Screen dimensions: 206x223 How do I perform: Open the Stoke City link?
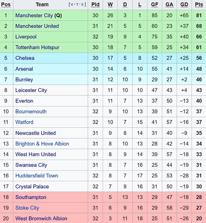pos(27,208)
